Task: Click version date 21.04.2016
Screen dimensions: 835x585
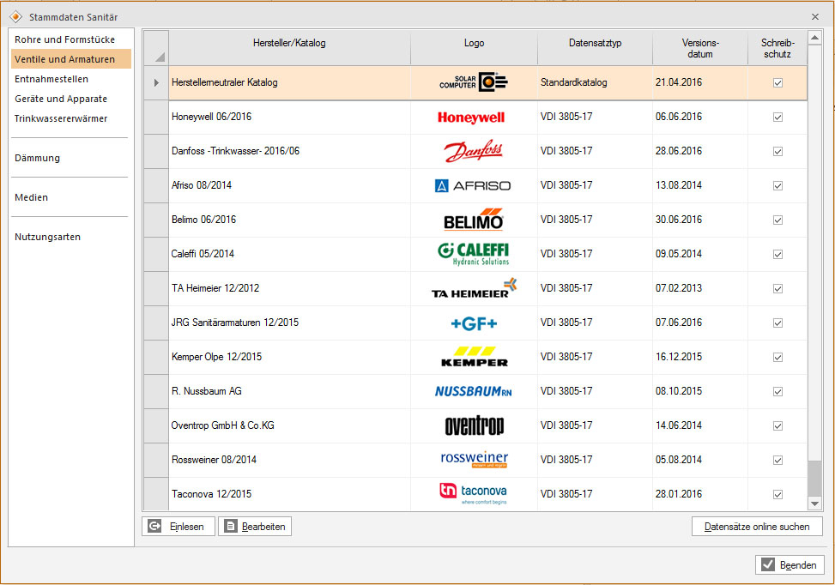Action: point(679,82)
